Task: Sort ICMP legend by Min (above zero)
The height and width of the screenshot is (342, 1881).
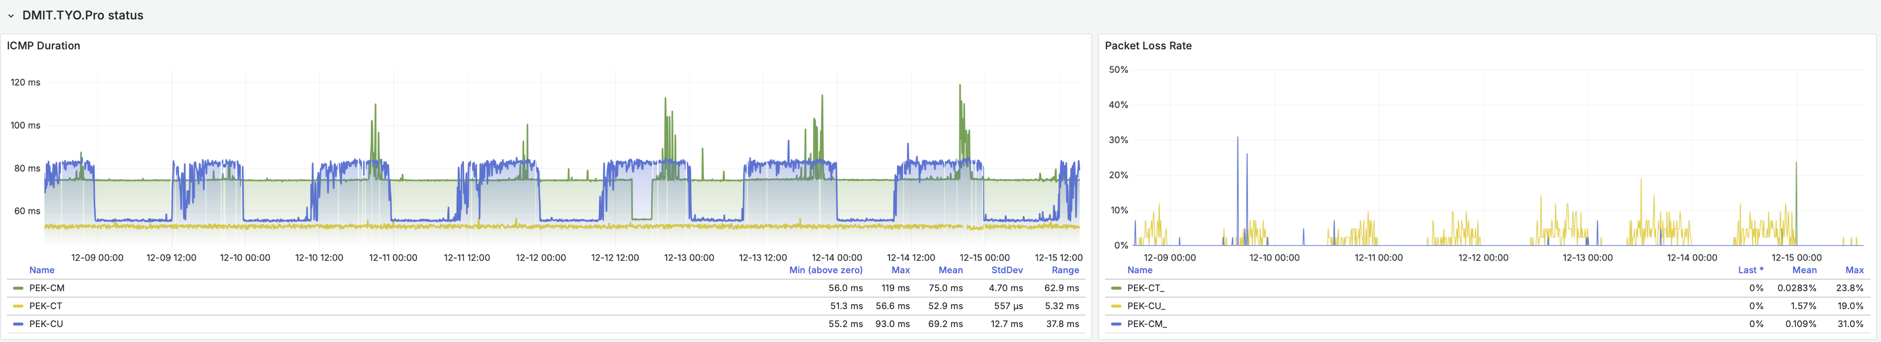Action: coord(825,270)
